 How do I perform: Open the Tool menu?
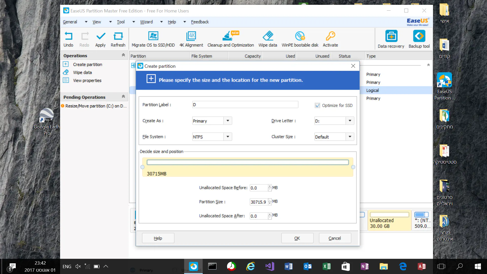[x=121, y=22]
